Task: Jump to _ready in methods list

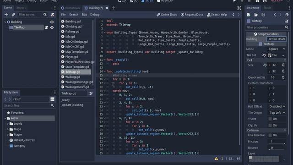Action: (x=65, y=100)
